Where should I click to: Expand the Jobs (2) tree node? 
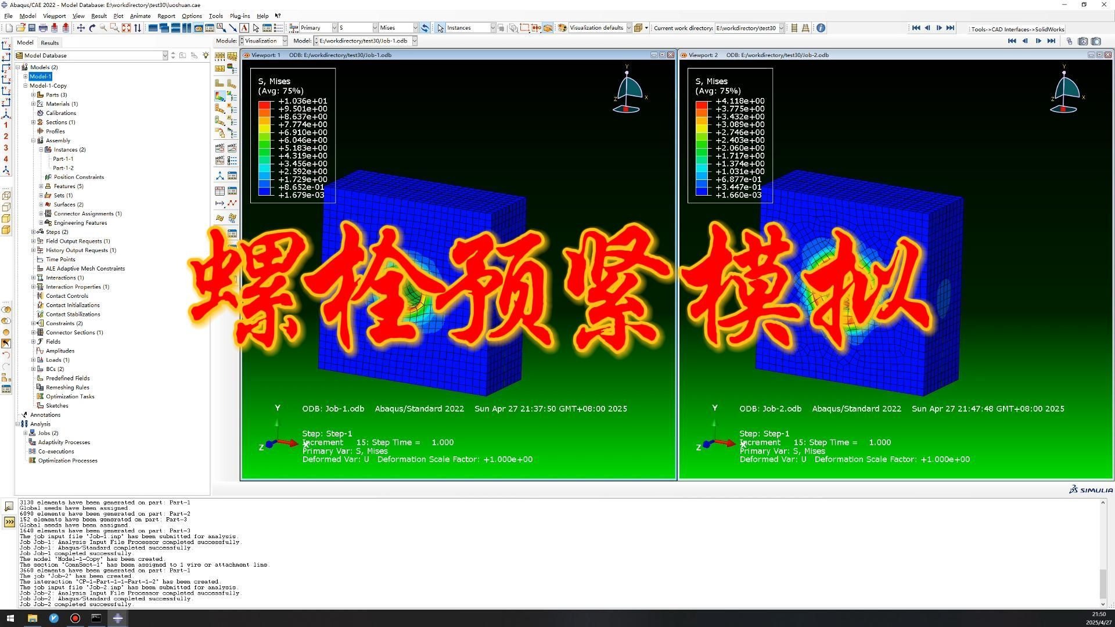[26, 433]
